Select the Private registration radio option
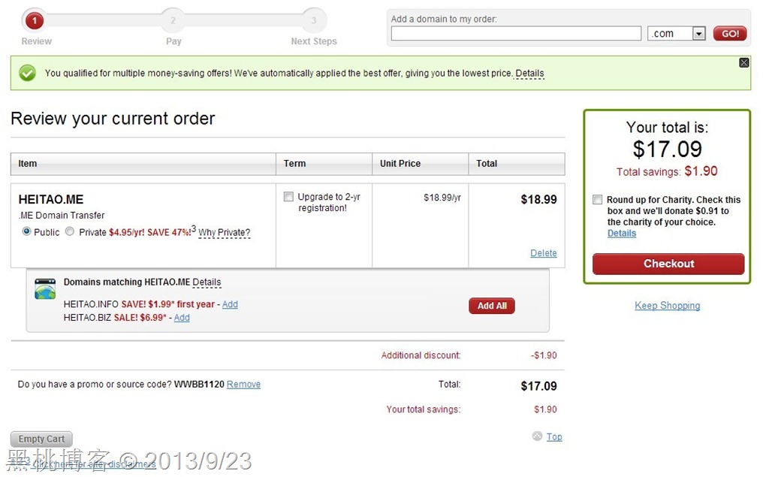Screen dimensions: 769x477 click(x=70, y=231)
